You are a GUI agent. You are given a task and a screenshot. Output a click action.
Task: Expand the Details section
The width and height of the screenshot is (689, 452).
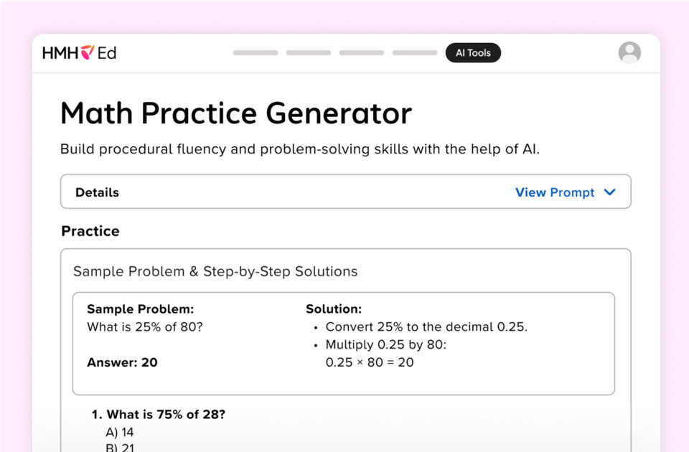[97, 192]
